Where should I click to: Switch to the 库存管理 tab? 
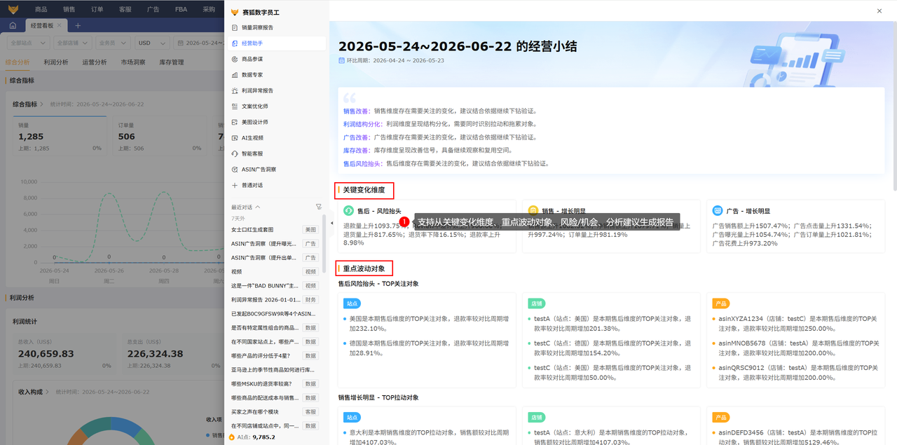(172, 62)
